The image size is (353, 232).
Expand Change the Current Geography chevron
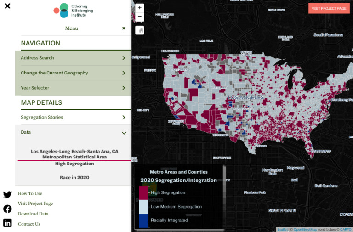tap(124, 73)
